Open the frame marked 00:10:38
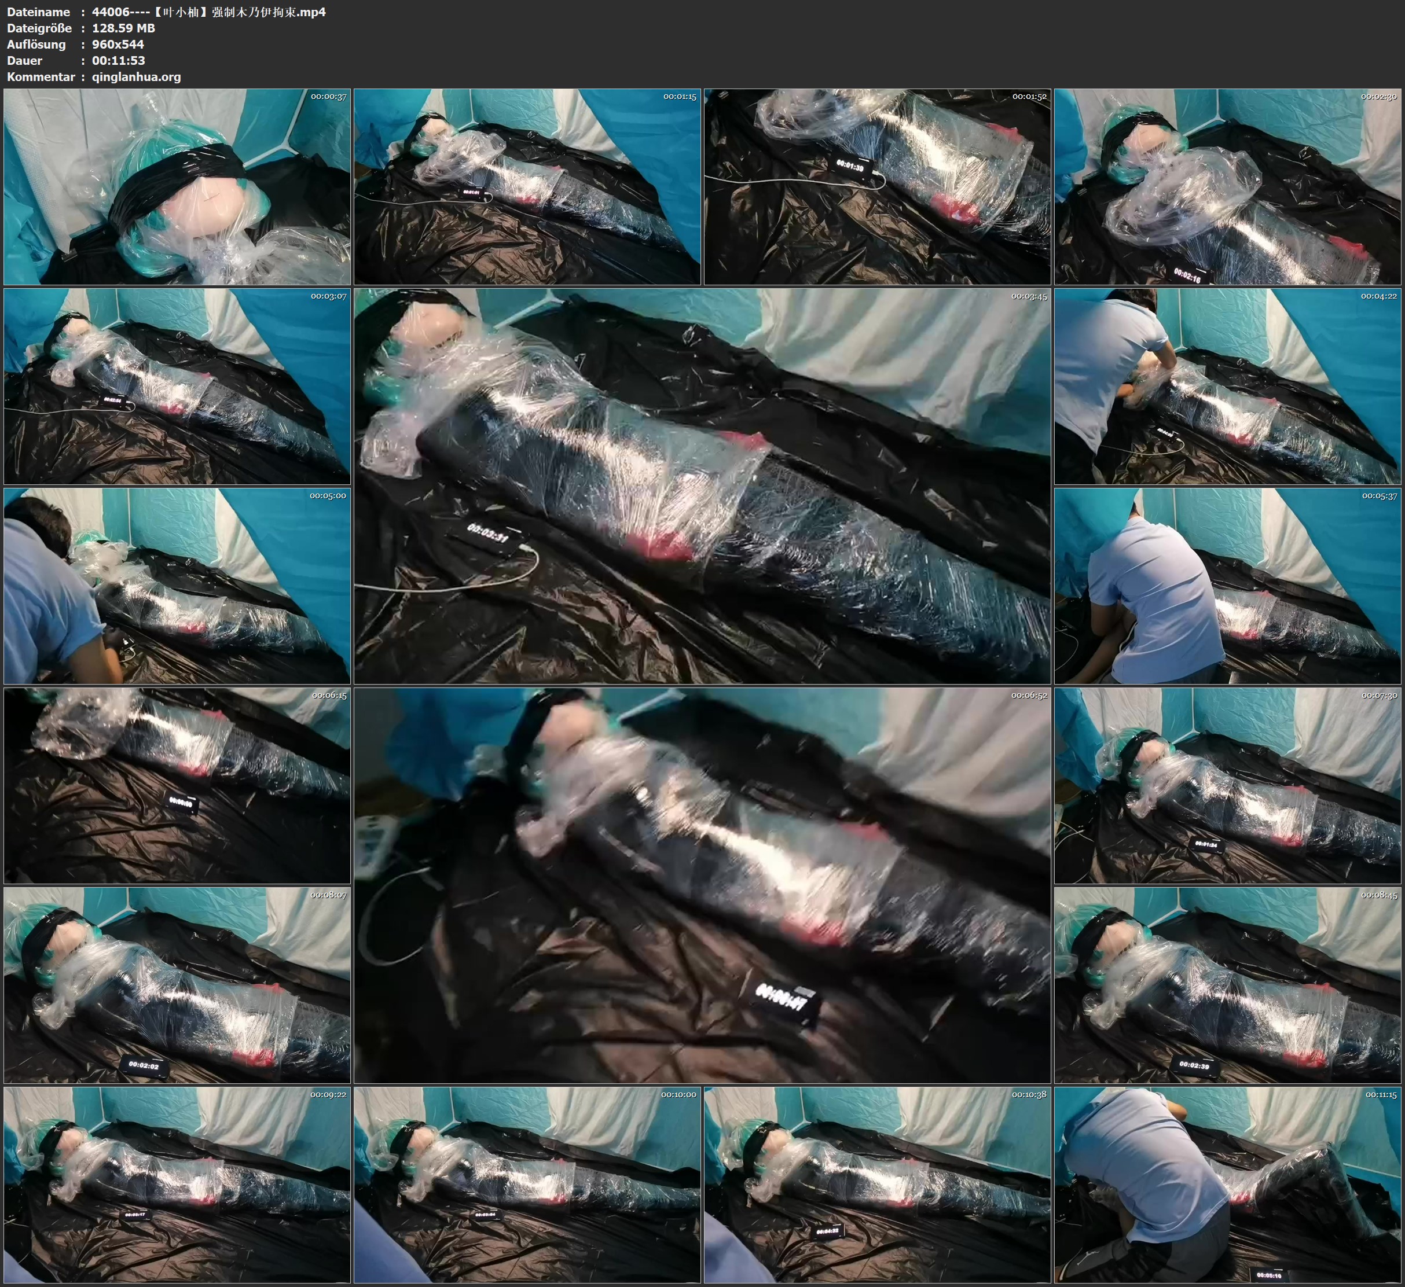 pos(878,1185)
